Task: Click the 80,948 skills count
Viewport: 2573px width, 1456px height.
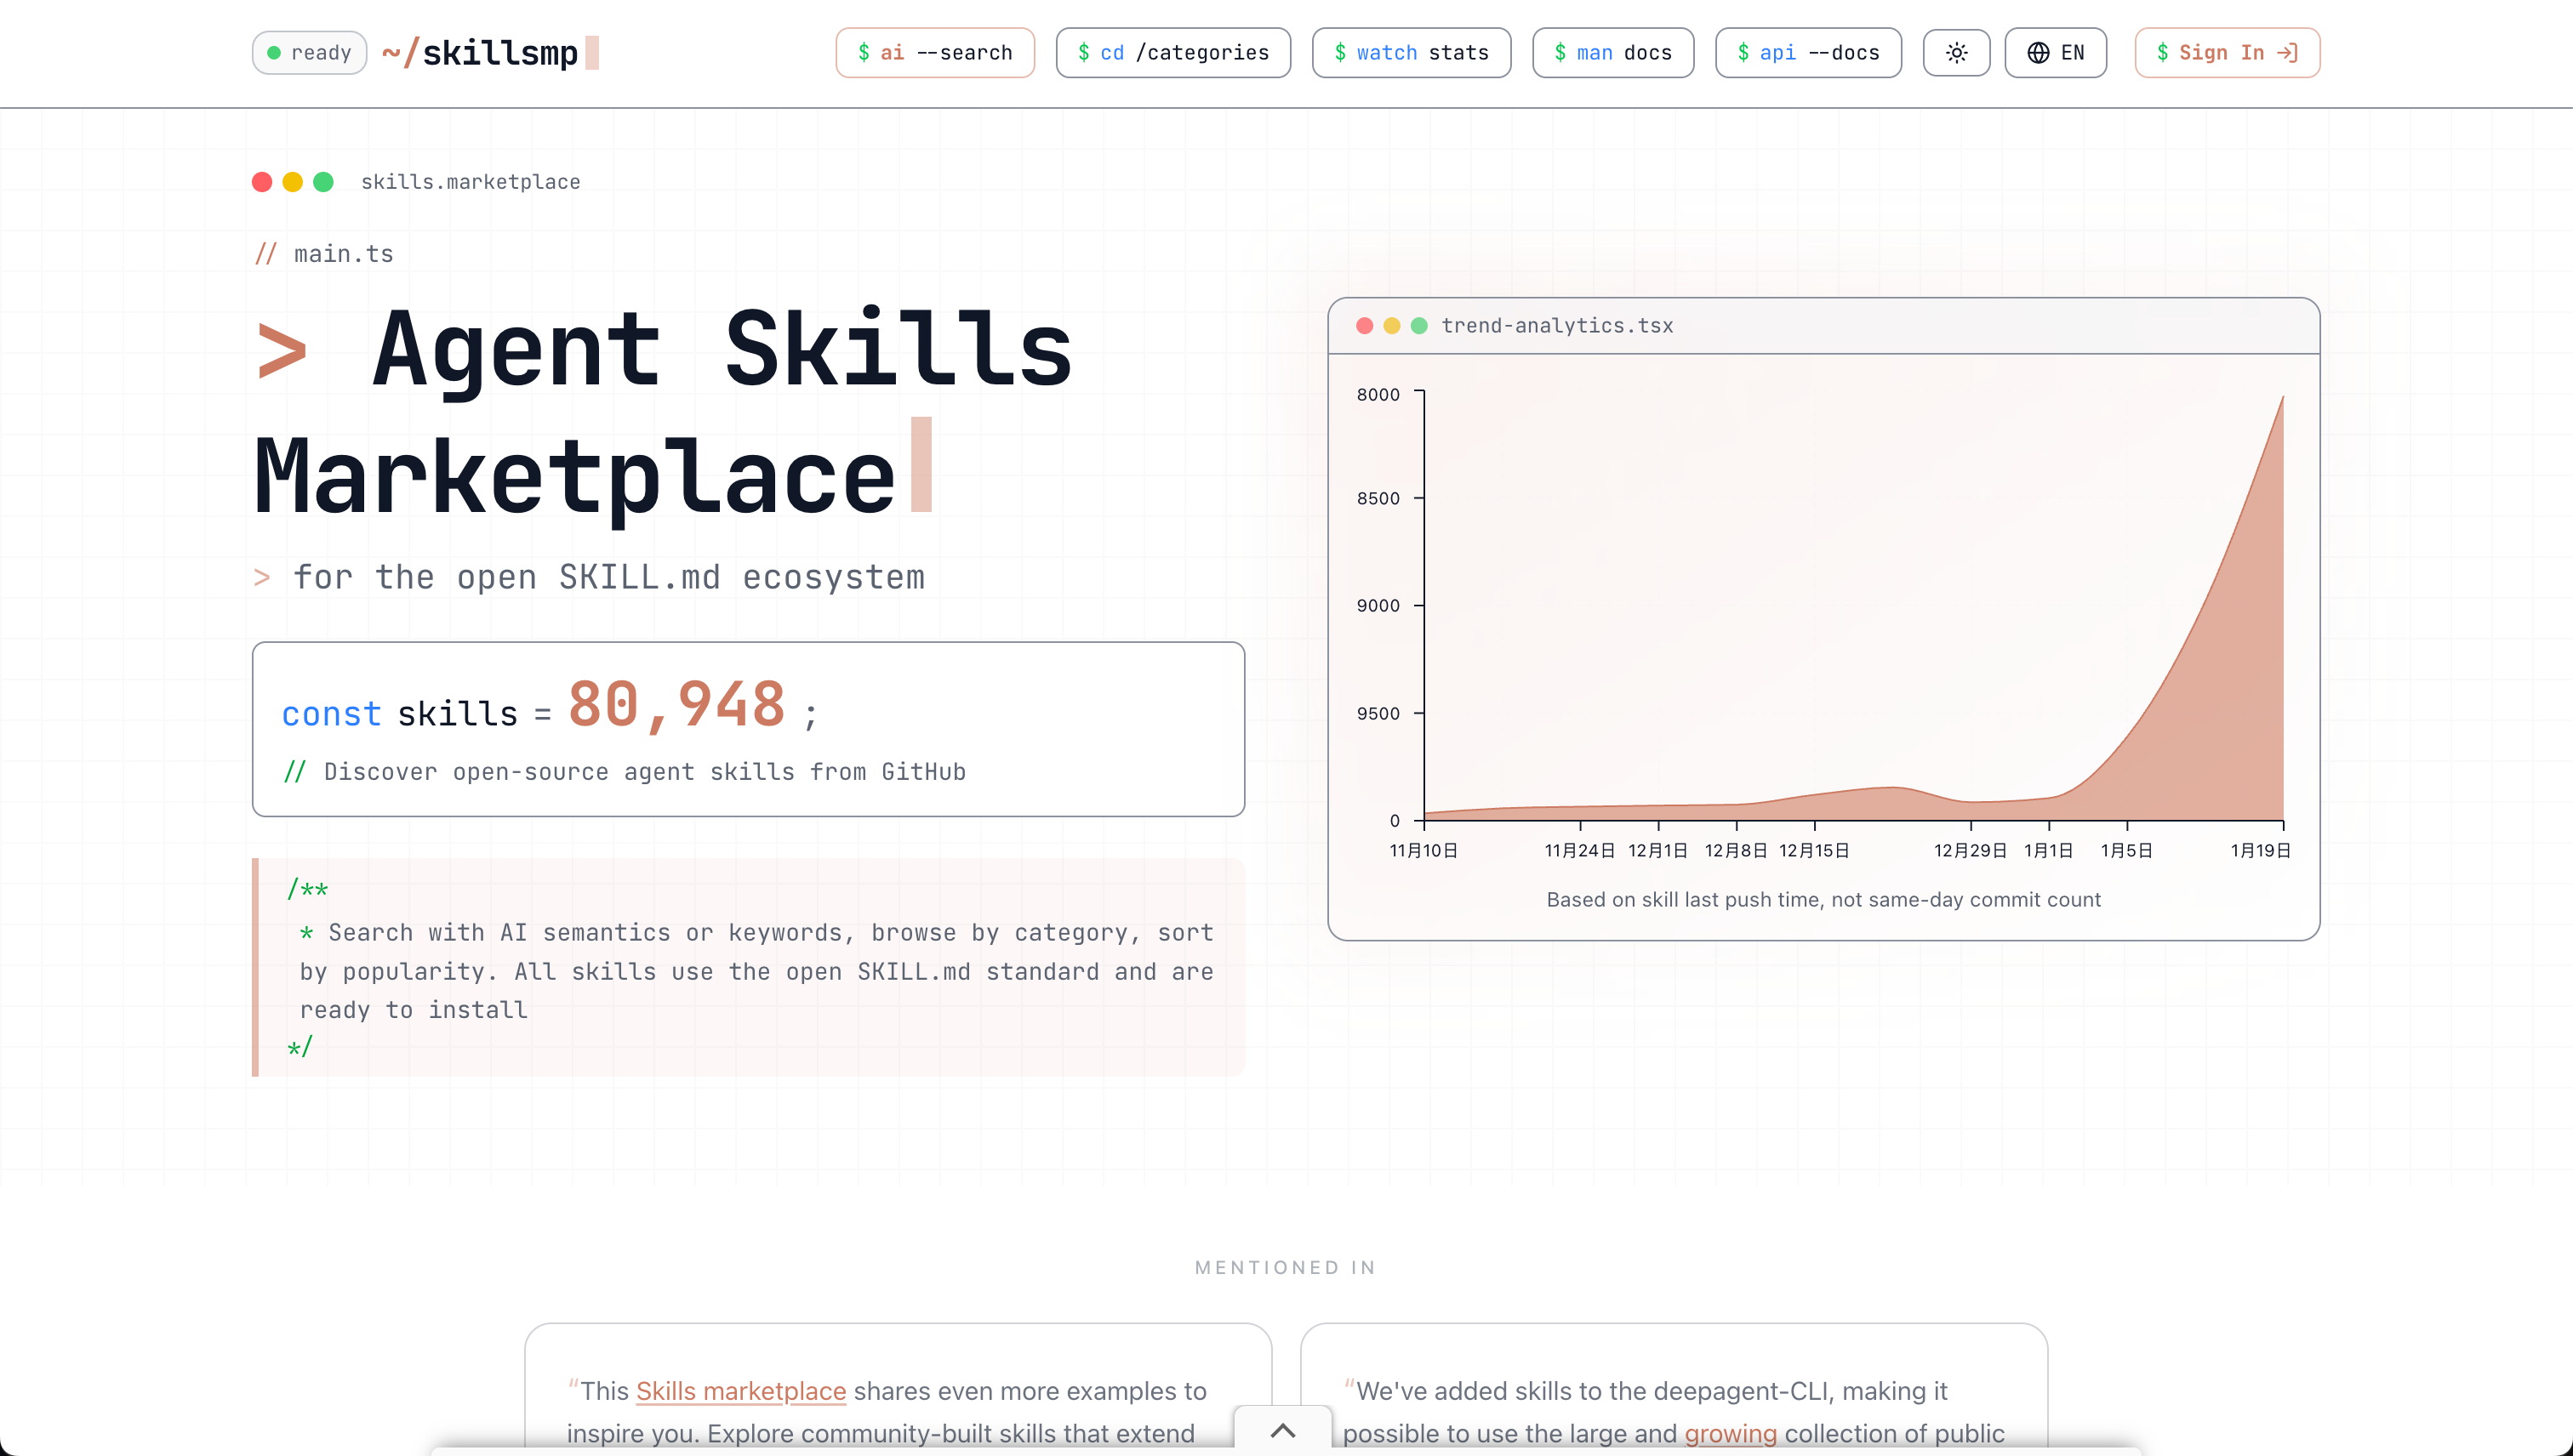Action: (676, 704)
